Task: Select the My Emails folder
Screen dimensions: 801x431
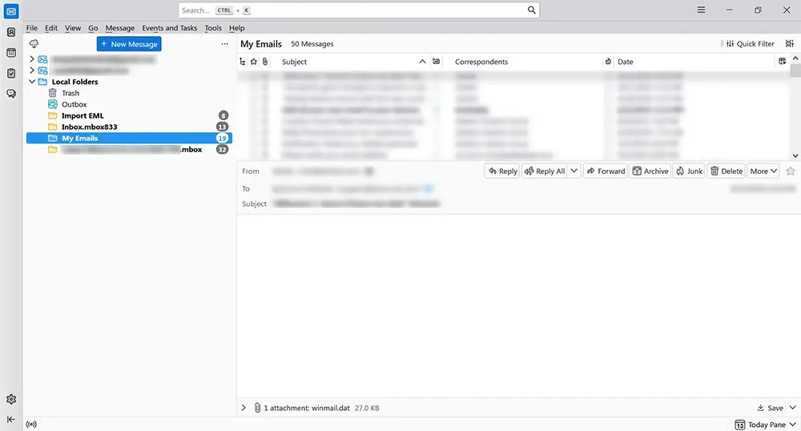Action: point(129,138)
